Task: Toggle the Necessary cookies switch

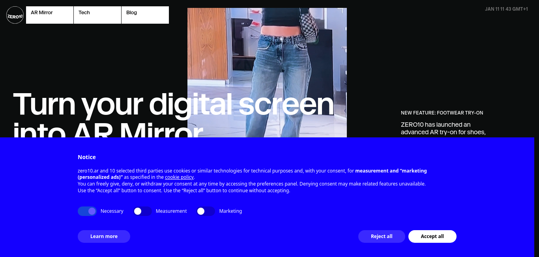Action: (x=87, y=211)
